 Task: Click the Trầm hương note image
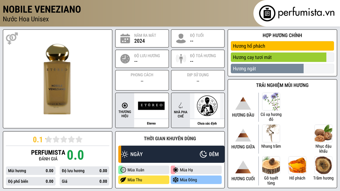(x=323, y=165)
